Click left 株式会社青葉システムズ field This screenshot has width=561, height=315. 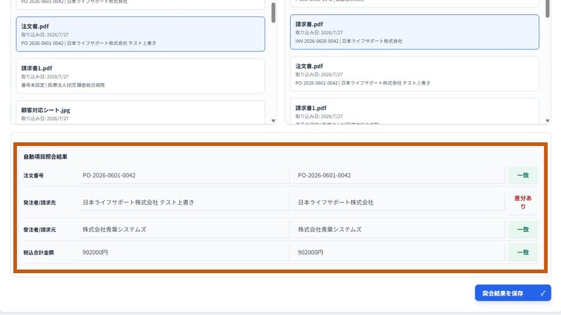click(183, 229)
